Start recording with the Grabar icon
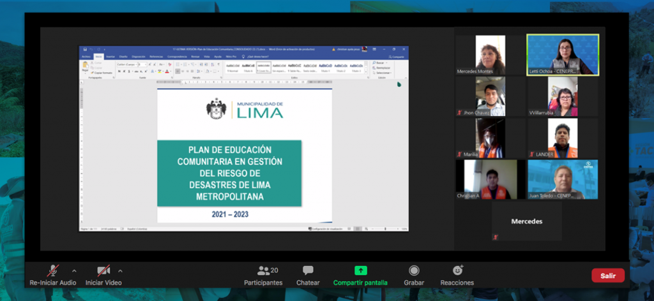 414,270
